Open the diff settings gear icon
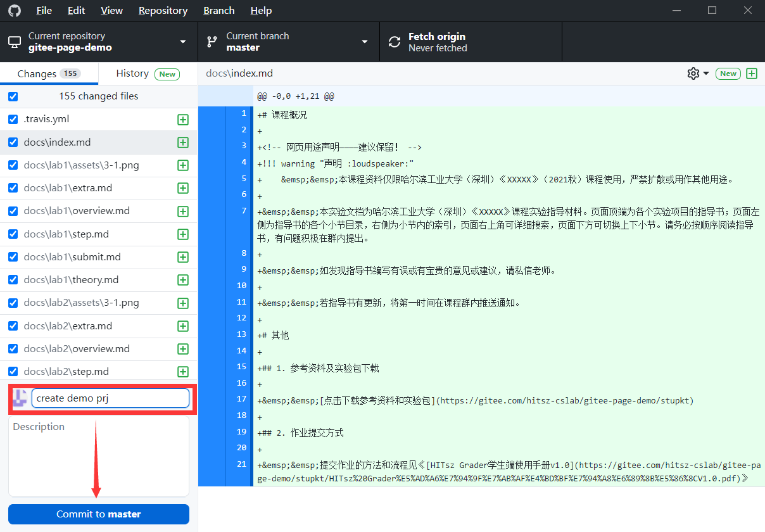Viewport: 765px width, 532px height. [693, 73]
